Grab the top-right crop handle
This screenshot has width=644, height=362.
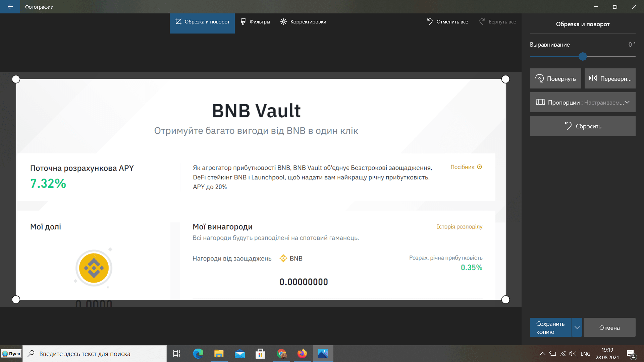pyautogui.click(x=505, y=79)
